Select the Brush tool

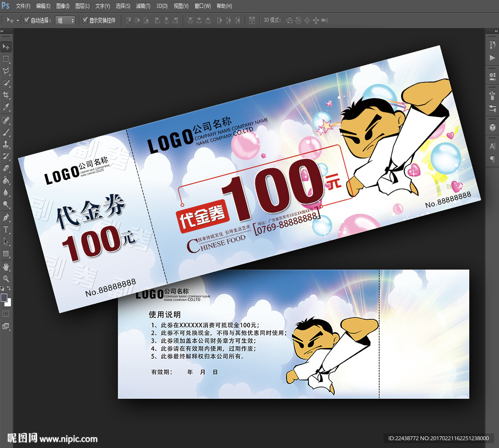point(6,133)
